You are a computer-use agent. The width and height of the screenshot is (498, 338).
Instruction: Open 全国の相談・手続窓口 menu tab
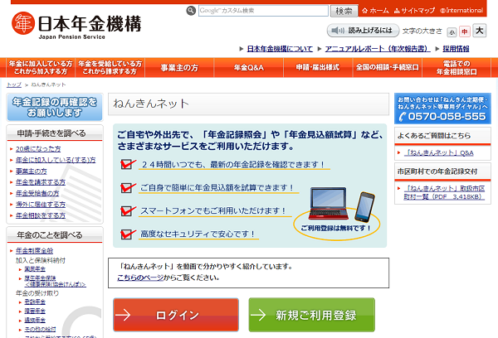387,68
